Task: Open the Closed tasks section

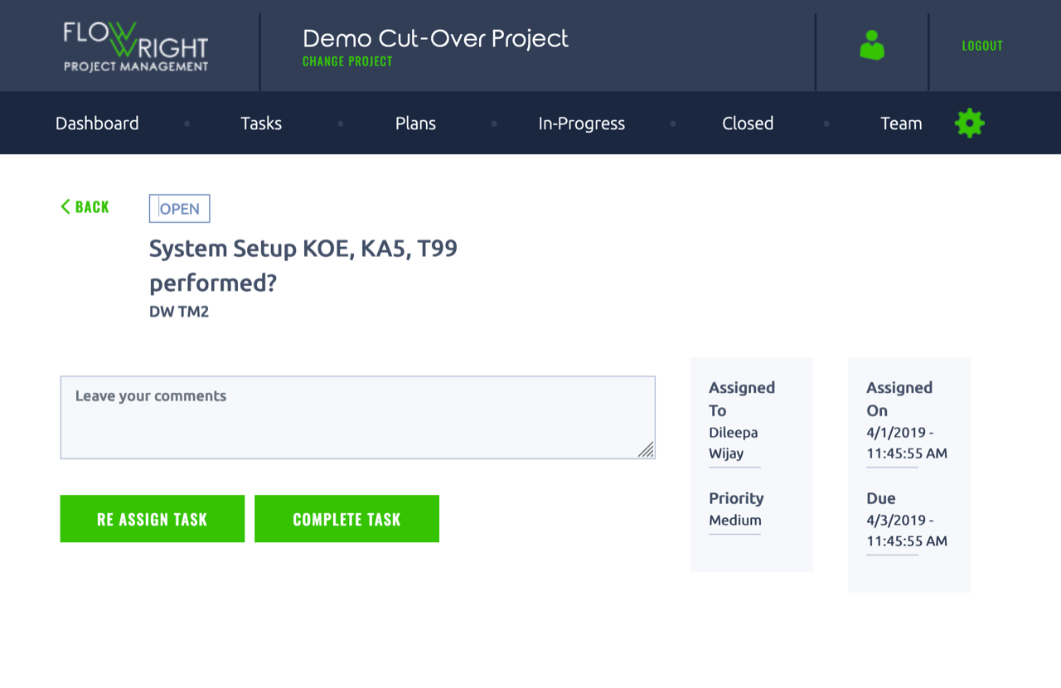Action: coord(748,123)
